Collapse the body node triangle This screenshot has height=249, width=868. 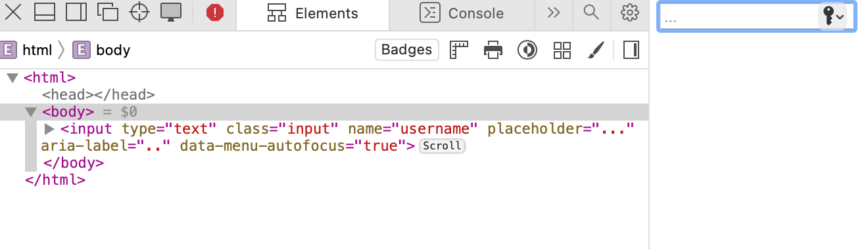click(x=30, y=112)
